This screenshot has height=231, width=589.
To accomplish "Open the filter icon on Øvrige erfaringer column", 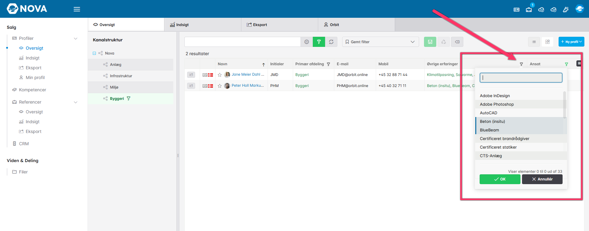I will click(x=521, y=64).
